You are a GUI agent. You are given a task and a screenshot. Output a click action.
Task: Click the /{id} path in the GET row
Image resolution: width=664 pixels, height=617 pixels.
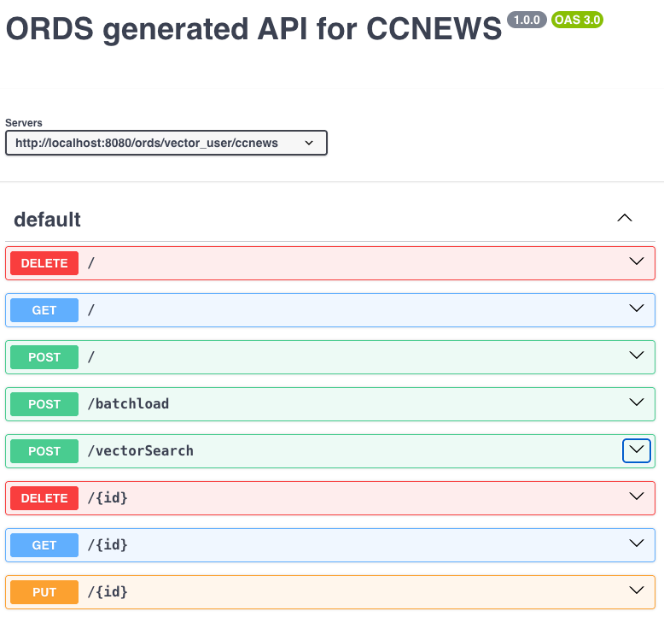click(x=108, y=545)
